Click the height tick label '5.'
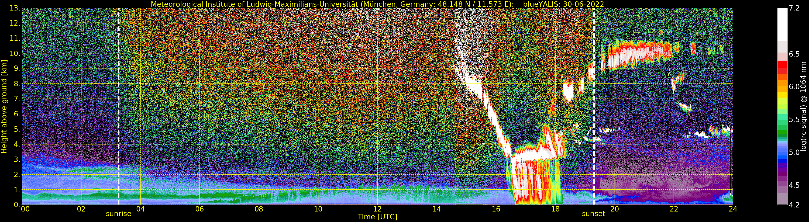 click(17, 129)
